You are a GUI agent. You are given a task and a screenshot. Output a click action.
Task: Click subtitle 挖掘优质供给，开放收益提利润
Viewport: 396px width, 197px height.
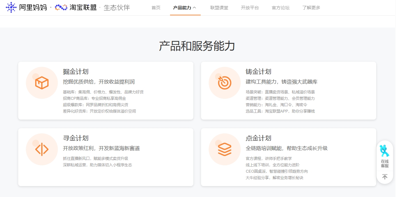point(99,82)
